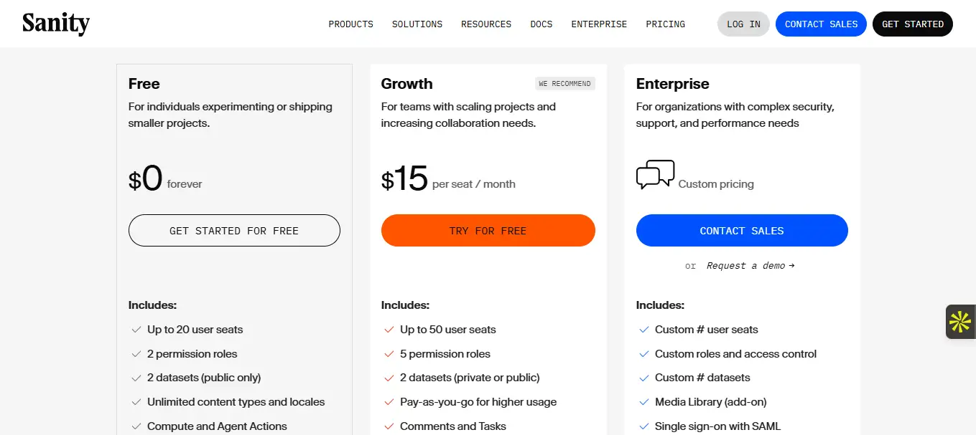Open the Enterprise nav item
976x435 pixels.
599,24
